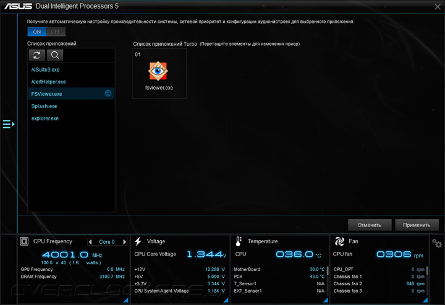Image resolution: width=445 pixels, height=305 pixels.
Task: Expand Voltage panel corner triangle
Action: [x=226, y=300]
